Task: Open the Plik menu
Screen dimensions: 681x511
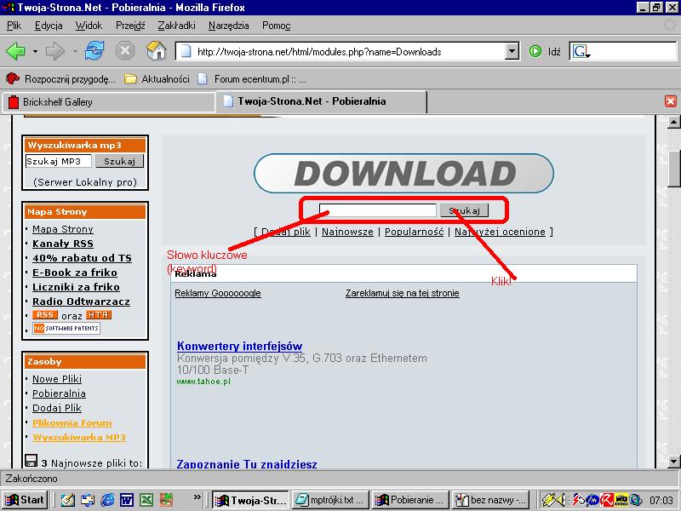Action: click(14, 26)
